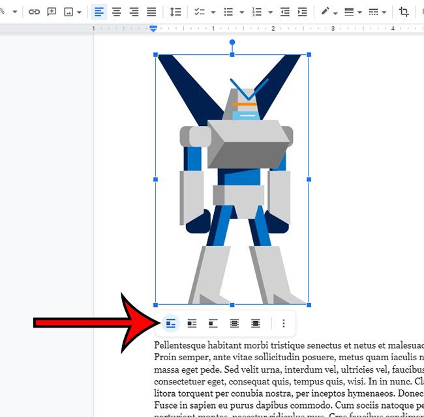Select the In line image layout
Image resolution: width=424 pixels, height=417 pixels.
click(171, 323)
